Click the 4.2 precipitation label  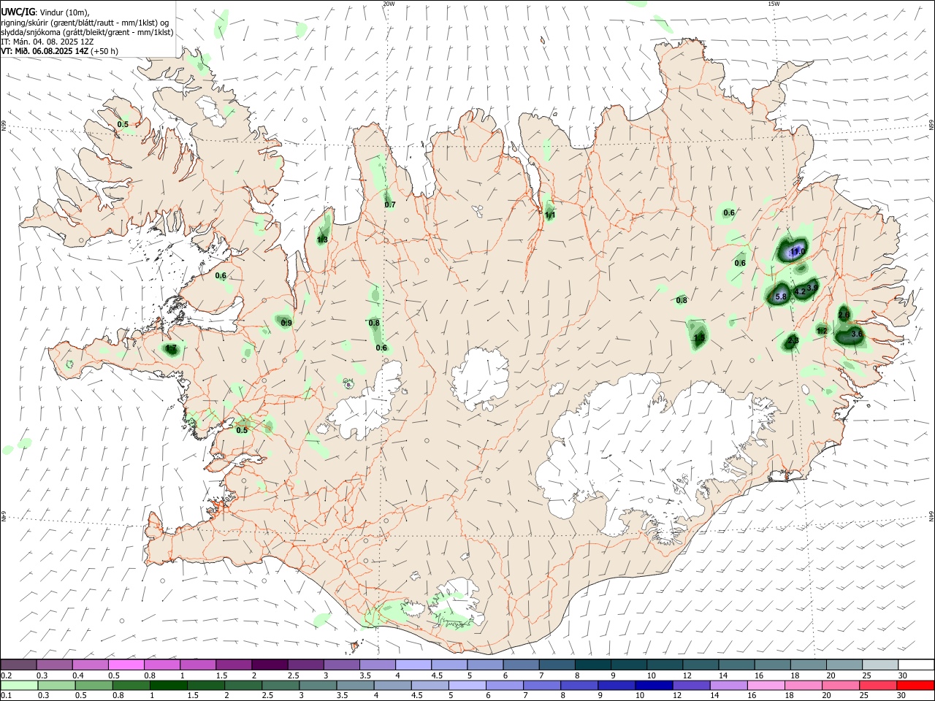[x=799, y=291]
